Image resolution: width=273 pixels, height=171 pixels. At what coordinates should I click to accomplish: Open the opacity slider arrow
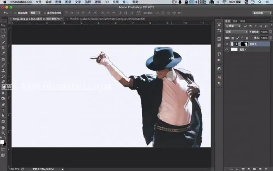pos(270,32)
